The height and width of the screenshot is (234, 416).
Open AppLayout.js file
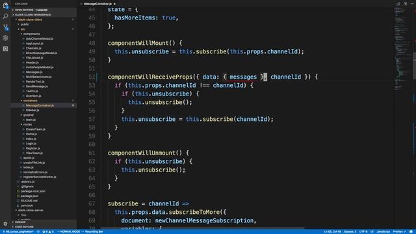(34, 44)
